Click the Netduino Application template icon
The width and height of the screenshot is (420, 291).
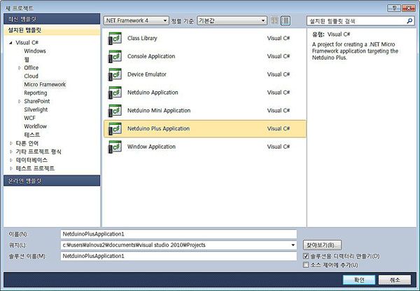pyautogui.click(x=115, y=93)
